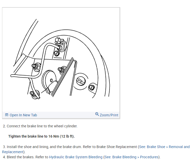Screen dimensions: 195x168
Task: Select the Zoom/Print link text
Action: [x=109, y=115]
